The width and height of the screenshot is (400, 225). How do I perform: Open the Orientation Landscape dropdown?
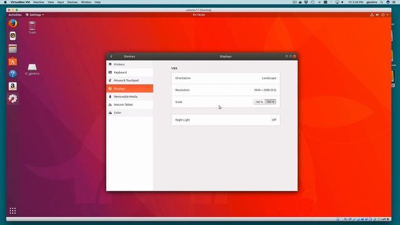(x=226, y=78)
